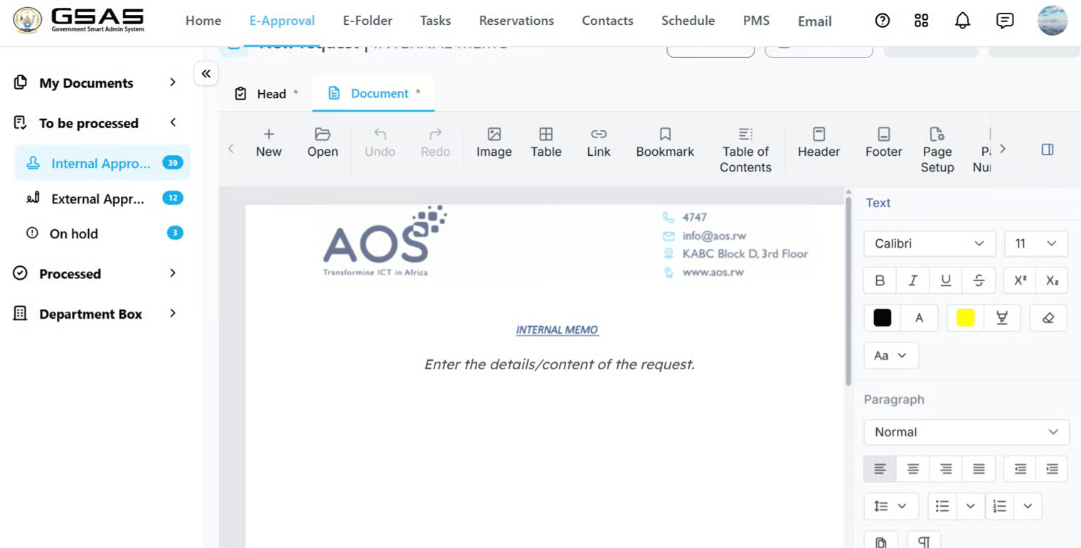Switch to the Head tab
Screen dimensions: 1081x548
pos(266,94)
